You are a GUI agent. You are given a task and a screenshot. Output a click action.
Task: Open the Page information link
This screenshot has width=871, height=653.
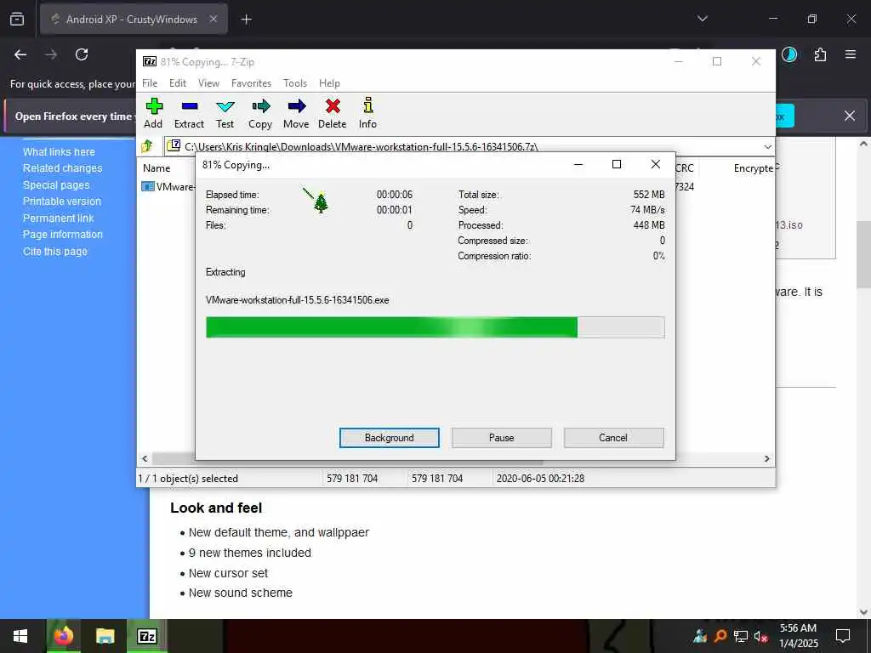coord(63,235)
